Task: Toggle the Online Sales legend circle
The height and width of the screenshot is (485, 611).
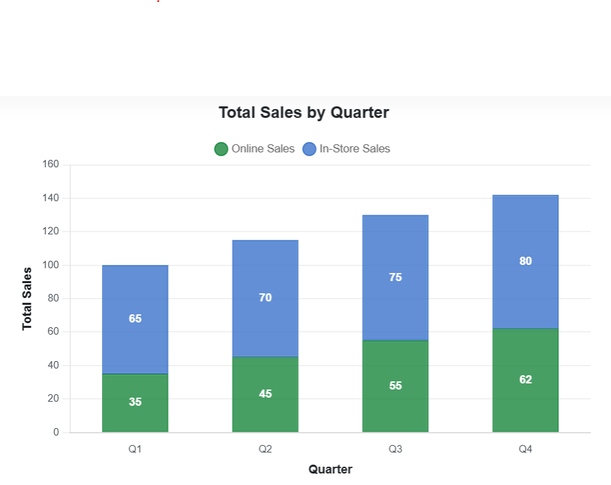Action: (x=221, y=149)
